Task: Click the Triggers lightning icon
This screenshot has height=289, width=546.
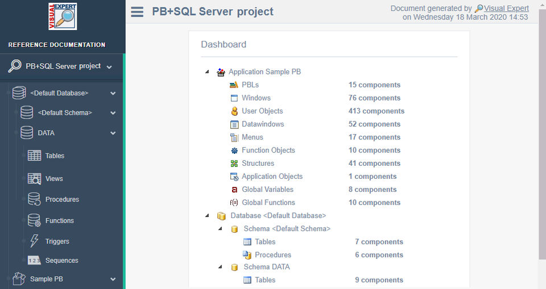Action: tap(35, 241)
